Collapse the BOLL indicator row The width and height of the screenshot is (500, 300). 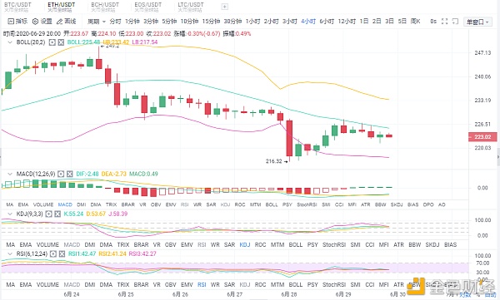pyautogui.click(x=10, y=42)
